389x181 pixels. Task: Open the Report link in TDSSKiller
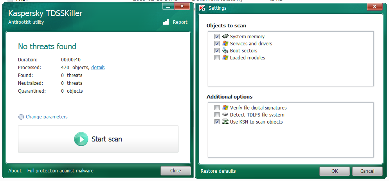[180, 22]
